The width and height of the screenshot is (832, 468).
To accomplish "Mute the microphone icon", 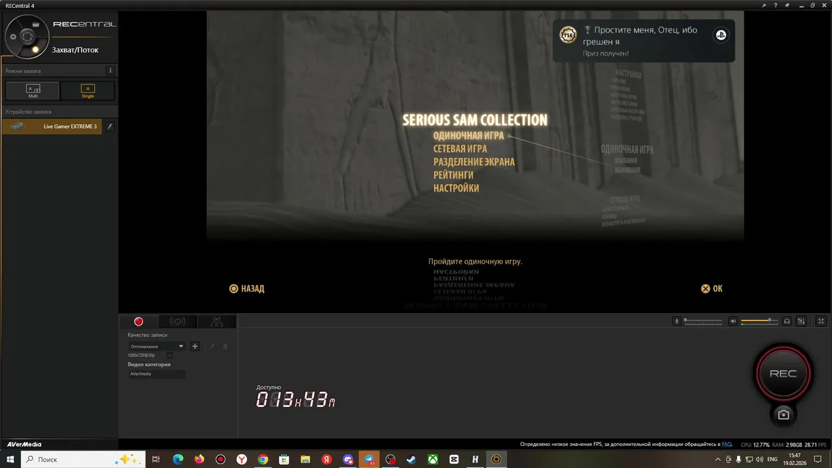I will [x=677, y=321].
